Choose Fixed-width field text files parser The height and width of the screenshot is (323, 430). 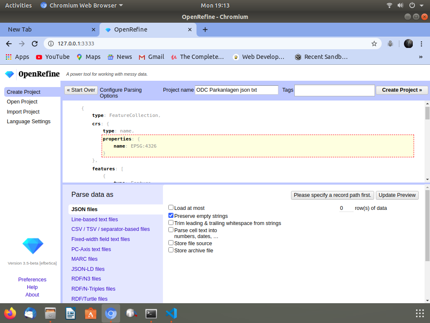pos(101,239)
